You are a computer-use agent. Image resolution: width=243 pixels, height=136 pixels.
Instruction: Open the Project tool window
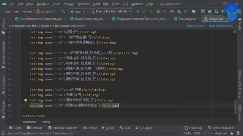(3, 26)
